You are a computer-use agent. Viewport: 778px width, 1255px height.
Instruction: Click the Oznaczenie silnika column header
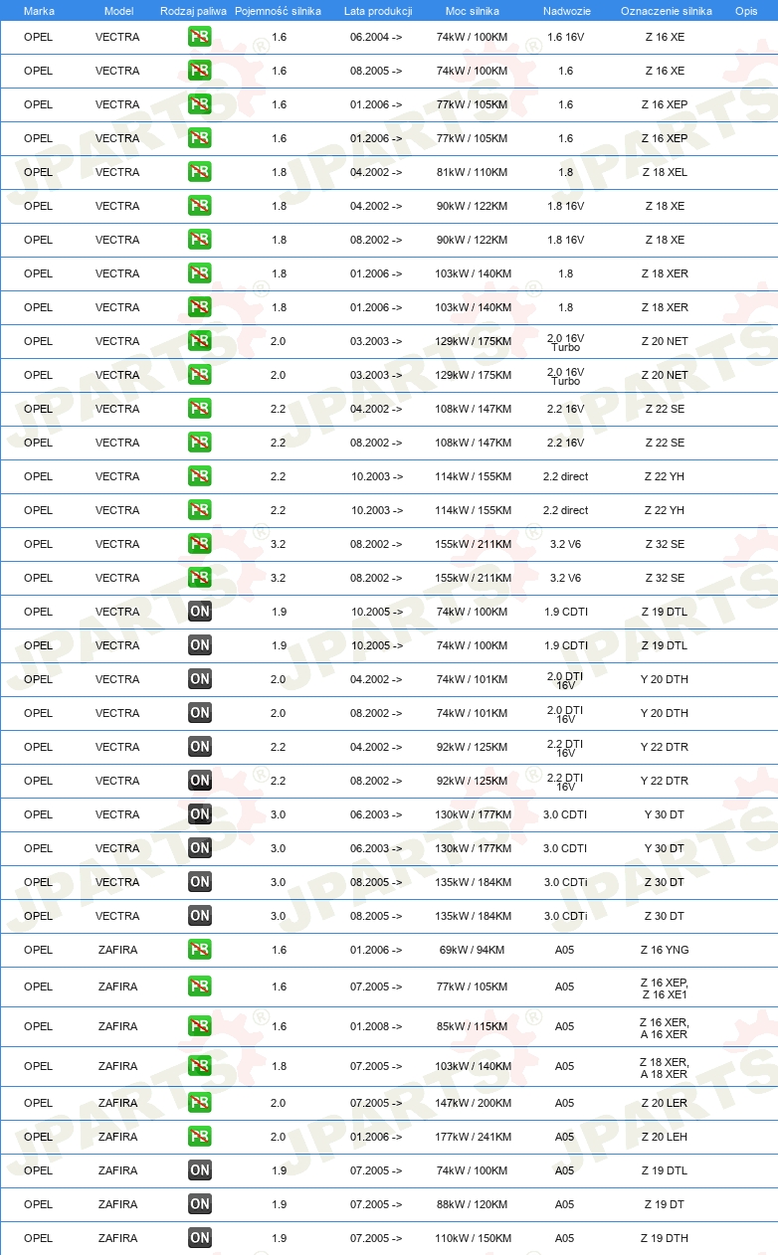[x=666, y=11]
